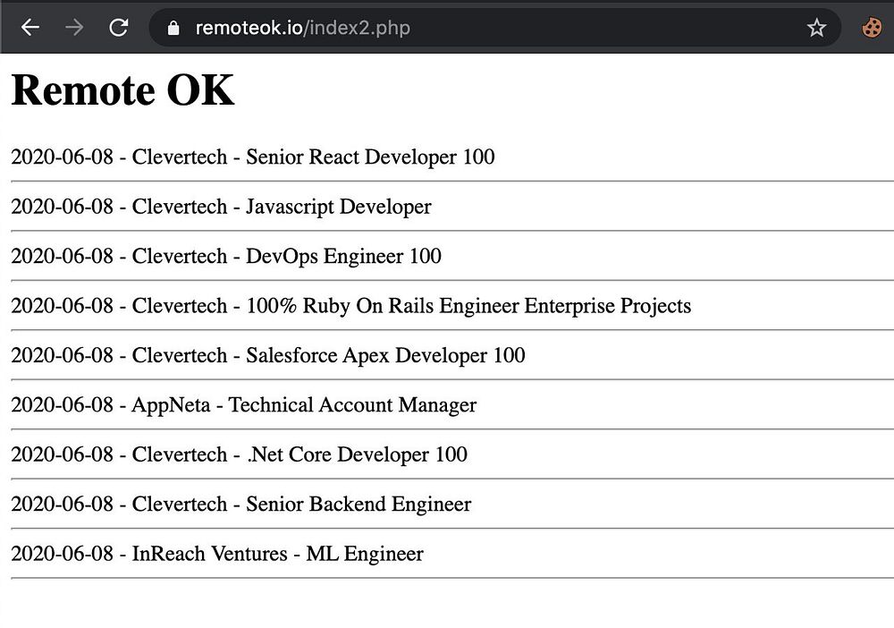Screen dimensions: 894x628
Task: Open the Ruby On Rails Engineer listing
Action: coord(350,306)
